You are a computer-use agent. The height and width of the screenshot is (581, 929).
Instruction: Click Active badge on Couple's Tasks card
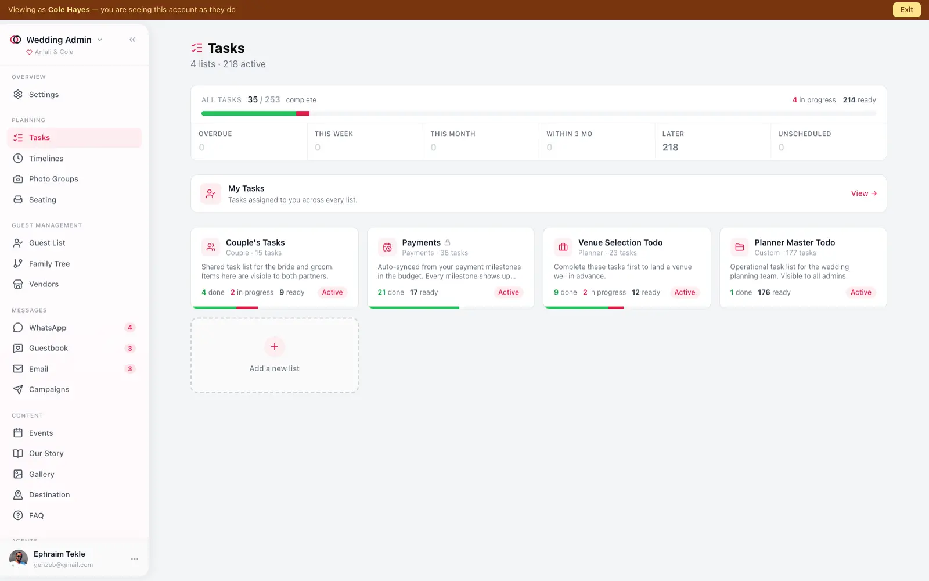(x=332, y=292)
